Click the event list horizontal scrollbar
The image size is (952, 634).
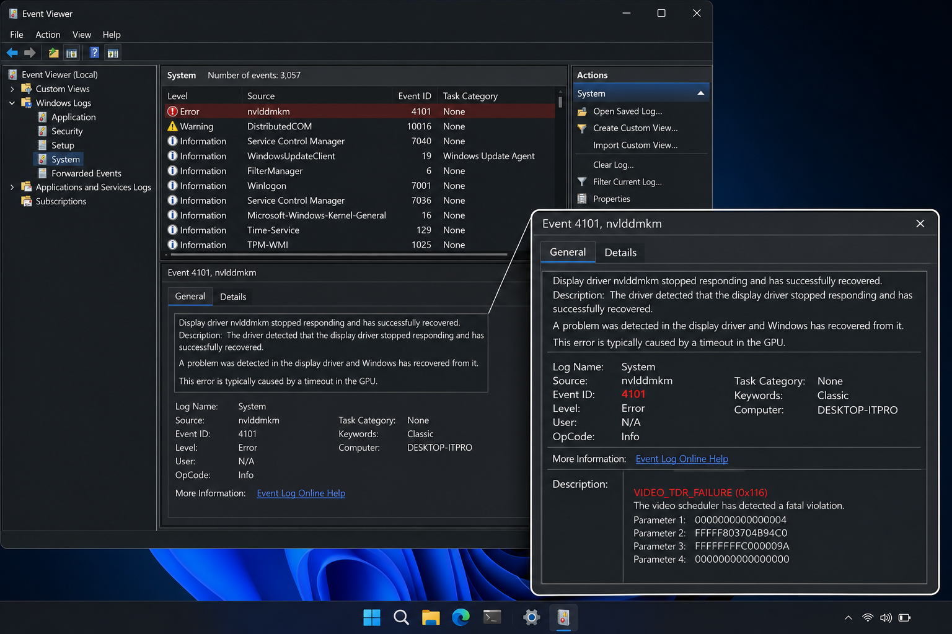coord(338,254)
